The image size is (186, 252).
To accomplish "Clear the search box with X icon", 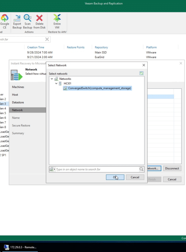I will tap(47, 39).
